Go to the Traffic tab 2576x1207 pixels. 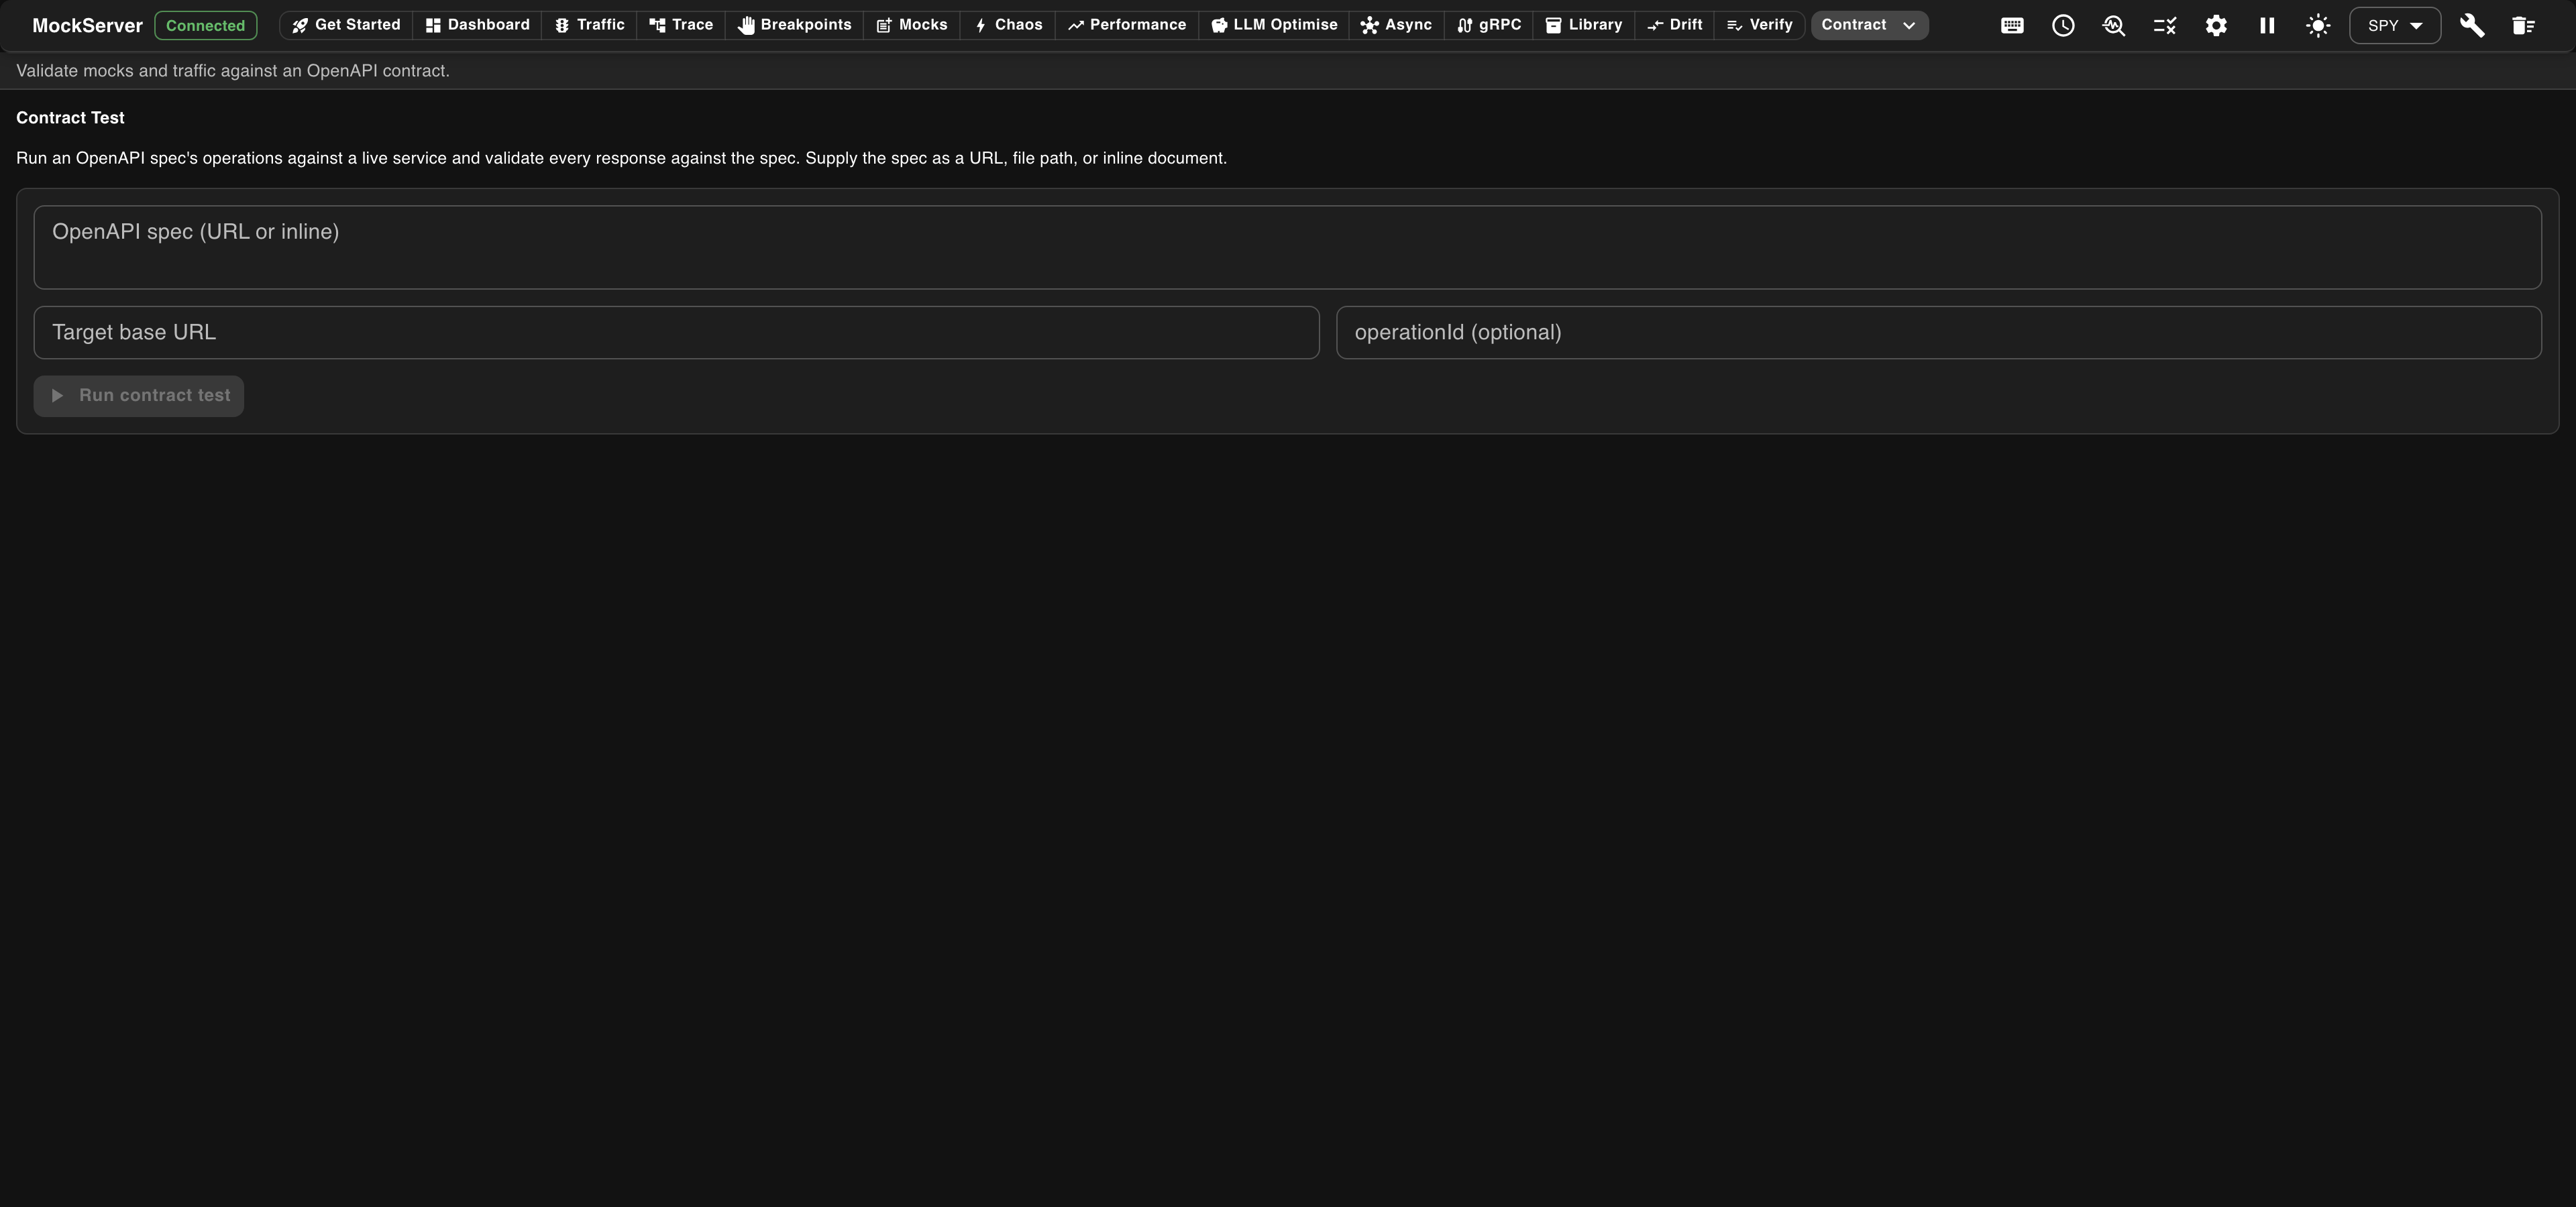pos(590,25)
